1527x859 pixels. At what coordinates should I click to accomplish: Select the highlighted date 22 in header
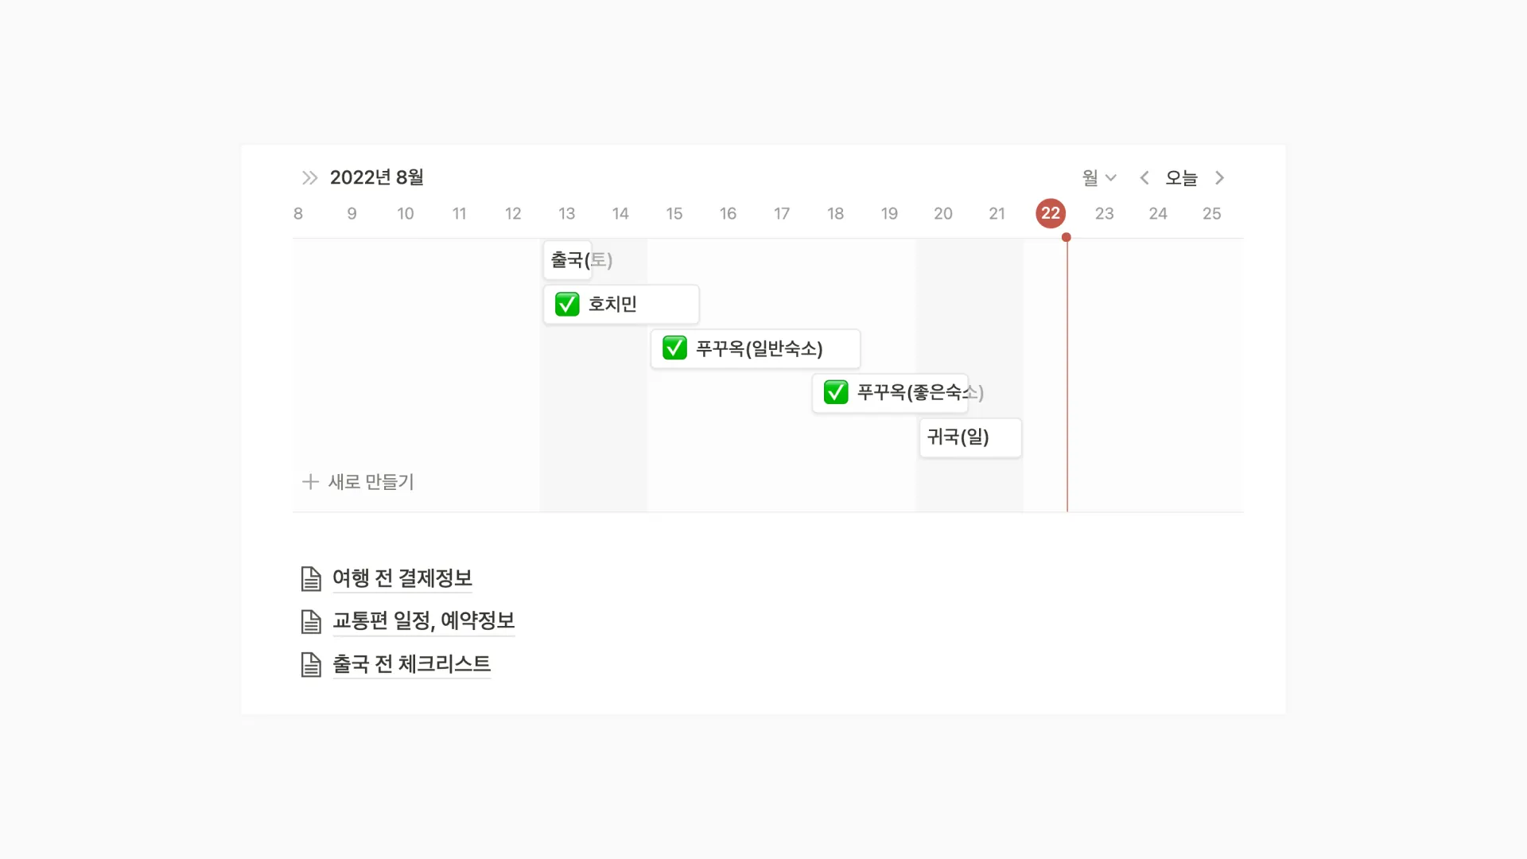1050,213
